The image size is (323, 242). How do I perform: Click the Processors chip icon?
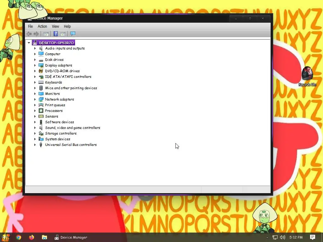(x=41, y=111)
